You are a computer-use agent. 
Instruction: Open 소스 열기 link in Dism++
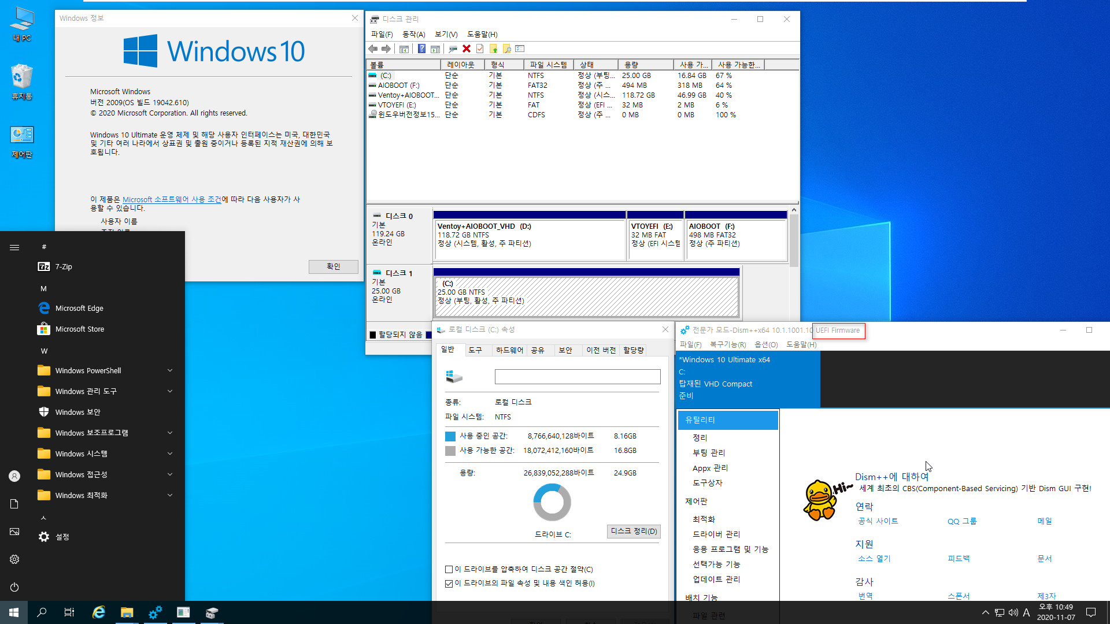tap(874, 559)
